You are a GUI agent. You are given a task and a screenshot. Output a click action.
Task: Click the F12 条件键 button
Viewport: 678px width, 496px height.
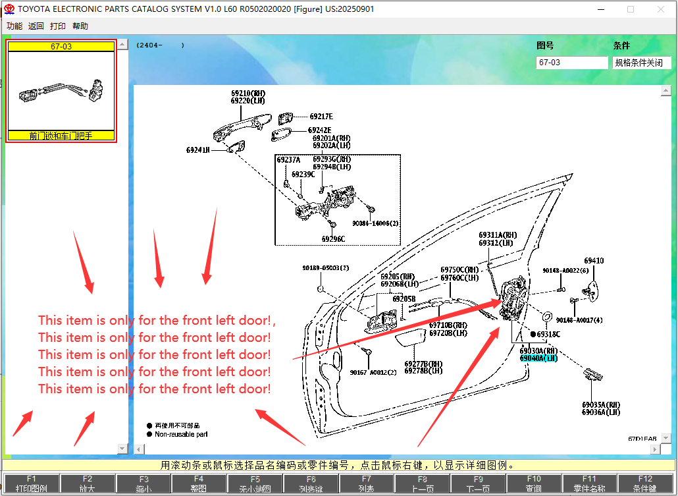(x=645, y=483)
